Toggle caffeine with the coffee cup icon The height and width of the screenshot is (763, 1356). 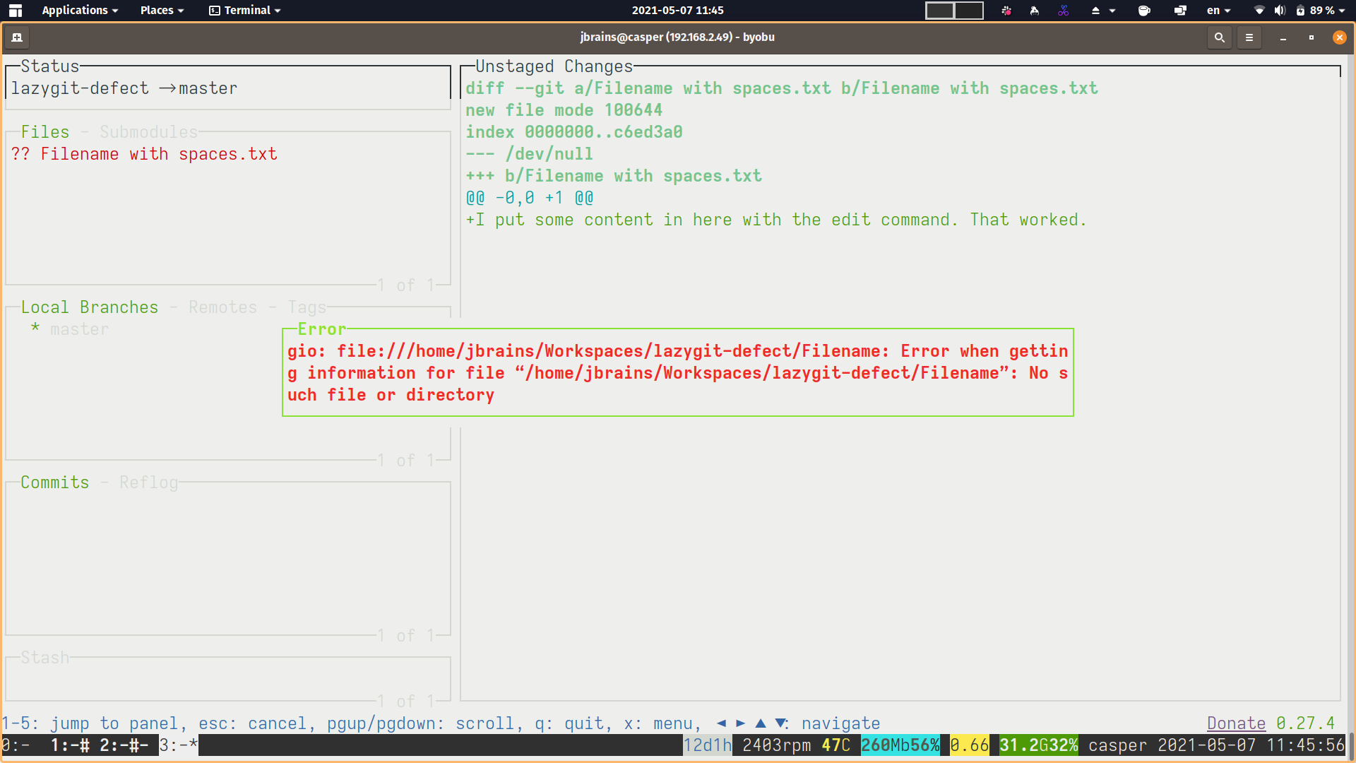pos(1144,11)
